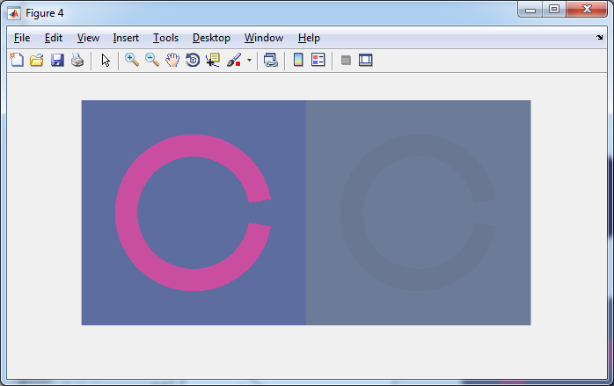
Task: Open the Edit menu
Action: click(x=54, y=38)
